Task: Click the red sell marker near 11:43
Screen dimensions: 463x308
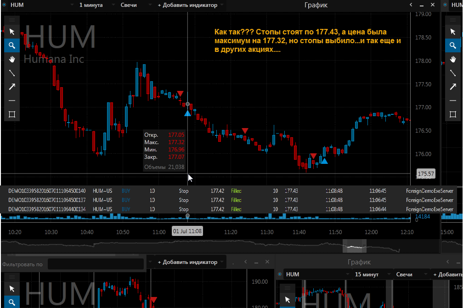Action: [313, 156]
